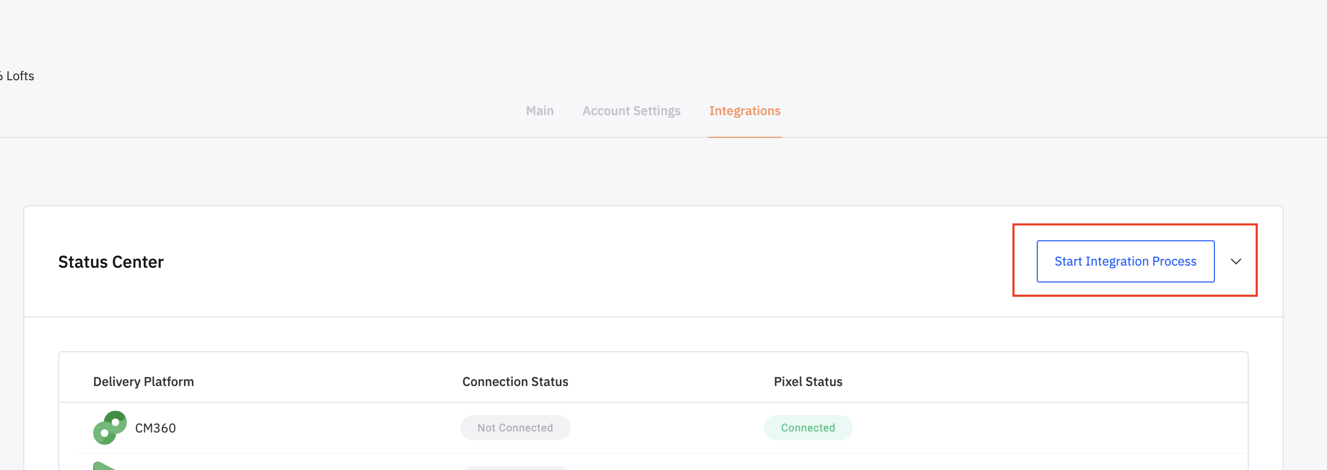Click blank space right of the Connected badge
This screenshot has height=470, width=1327.
pyautogui.click(x=1031, y=428)
